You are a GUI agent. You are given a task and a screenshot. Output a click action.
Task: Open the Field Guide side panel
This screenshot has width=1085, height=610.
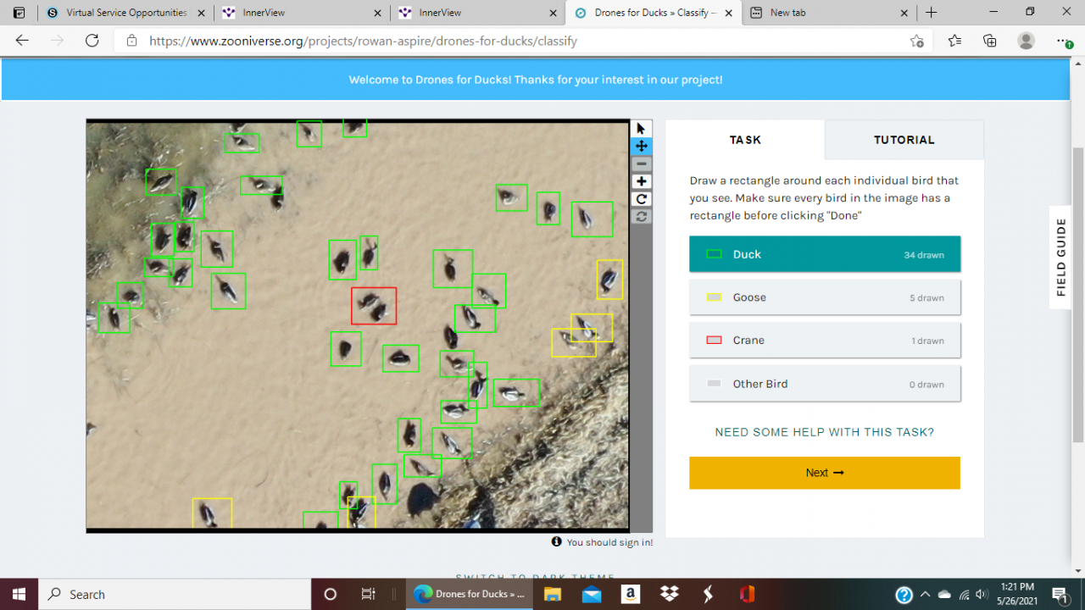1061,258
